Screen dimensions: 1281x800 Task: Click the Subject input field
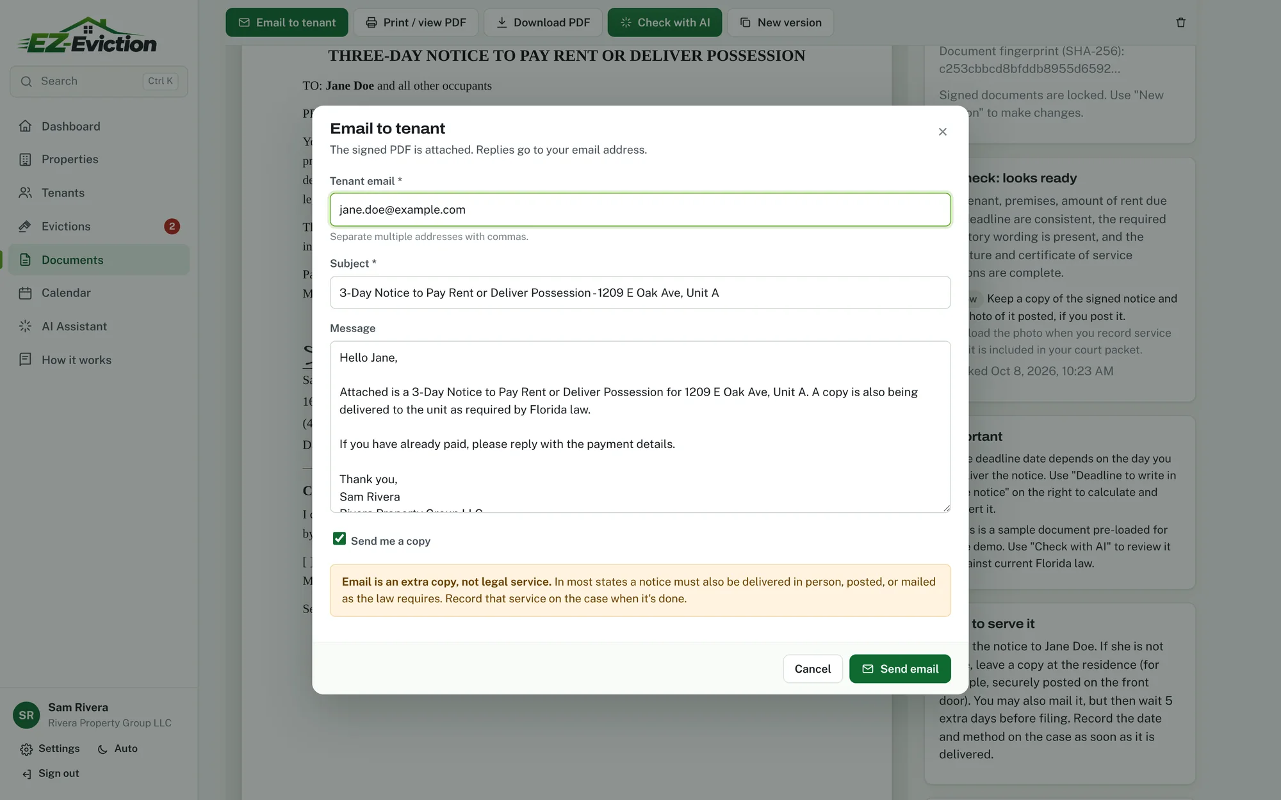click(x=640, y=292)
